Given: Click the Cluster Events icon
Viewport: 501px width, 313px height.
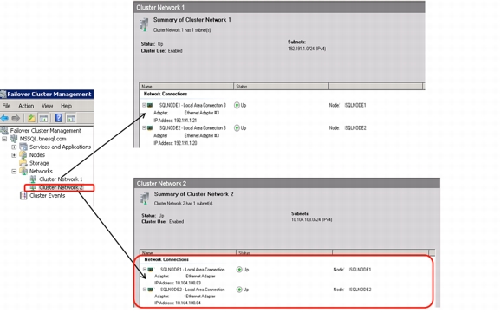Looking at the screenshot, I should [23, 195].
